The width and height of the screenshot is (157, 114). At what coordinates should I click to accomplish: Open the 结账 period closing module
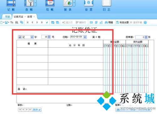tap(50, 6)
